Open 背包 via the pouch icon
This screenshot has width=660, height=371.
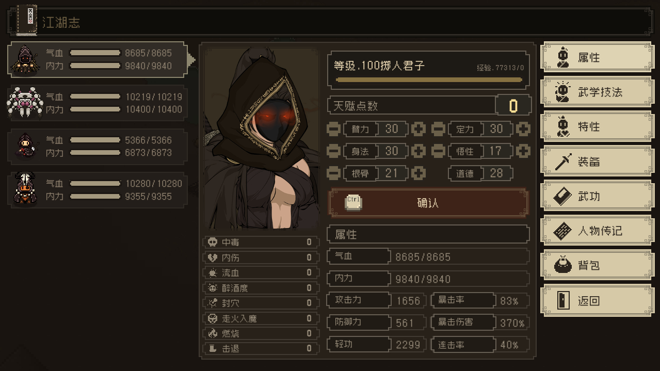coord(562,265)
